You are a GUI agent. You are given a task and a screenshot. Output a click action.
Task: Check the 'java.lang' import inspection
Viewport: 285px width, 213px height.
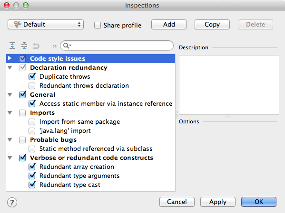[32, 131]
